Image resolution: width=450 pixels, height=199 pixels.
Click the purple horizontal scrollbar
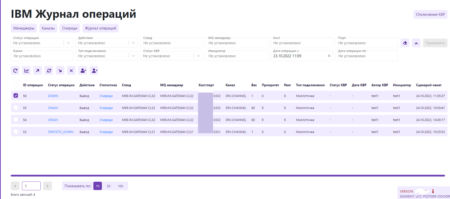coord(227,175)
